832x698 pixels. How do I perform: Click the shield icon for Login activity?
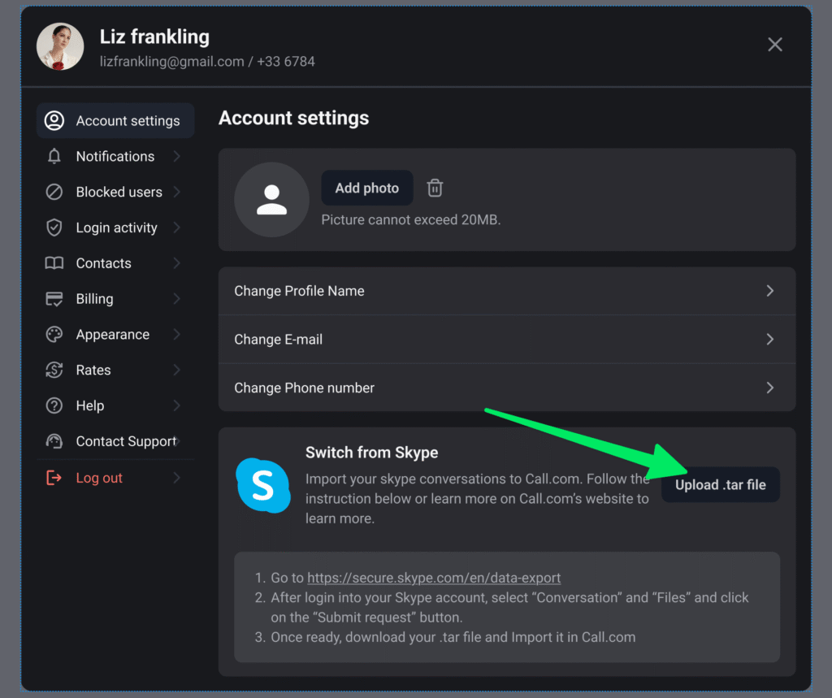(x=54, y=228)
